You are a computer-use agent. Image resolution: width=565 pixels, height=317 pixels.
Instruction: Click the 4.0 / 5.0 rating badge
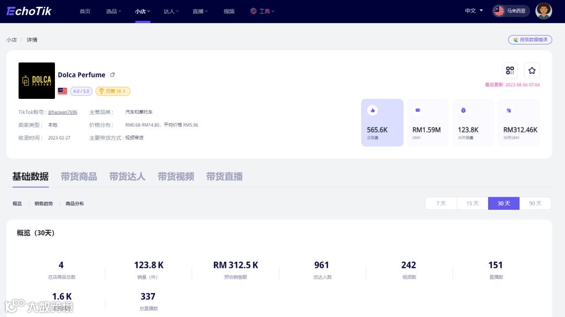click(x=81, y=91)
